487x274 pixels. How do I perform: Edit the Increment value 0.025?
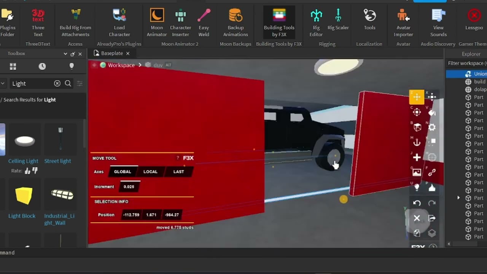129,187
